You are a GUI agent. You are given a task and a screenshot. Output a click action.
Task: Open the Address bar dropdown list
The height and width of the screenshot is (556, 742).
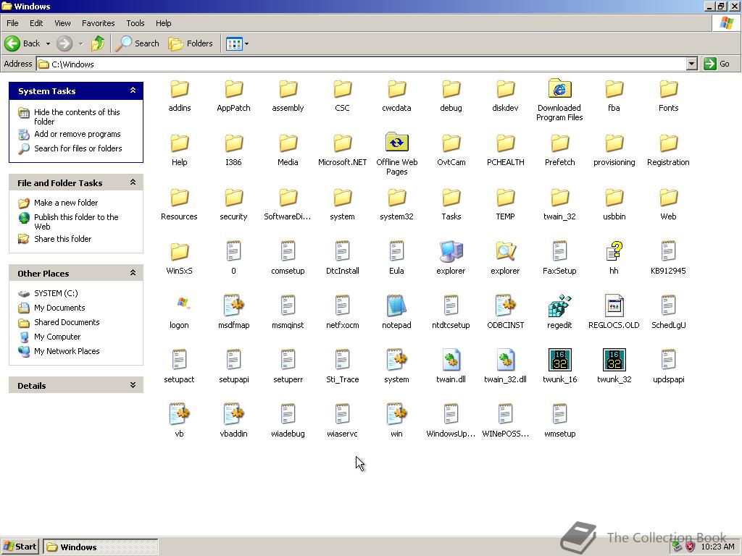click(x=692, y=64)
